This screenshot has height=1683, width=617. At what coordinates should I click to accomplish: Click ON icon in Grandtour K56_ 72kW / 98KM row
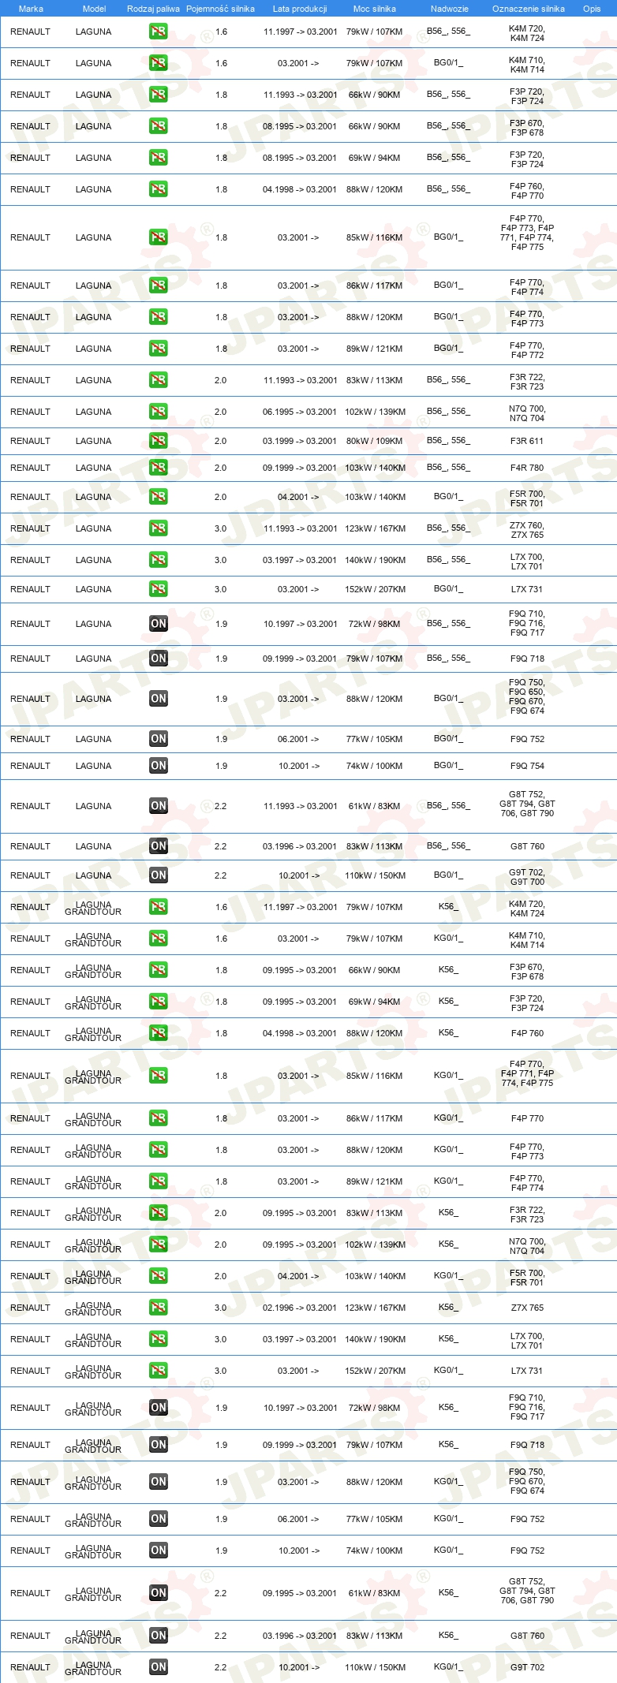[158, 1408]
